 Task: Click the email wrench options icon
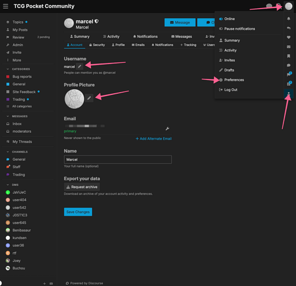(167, 129)
